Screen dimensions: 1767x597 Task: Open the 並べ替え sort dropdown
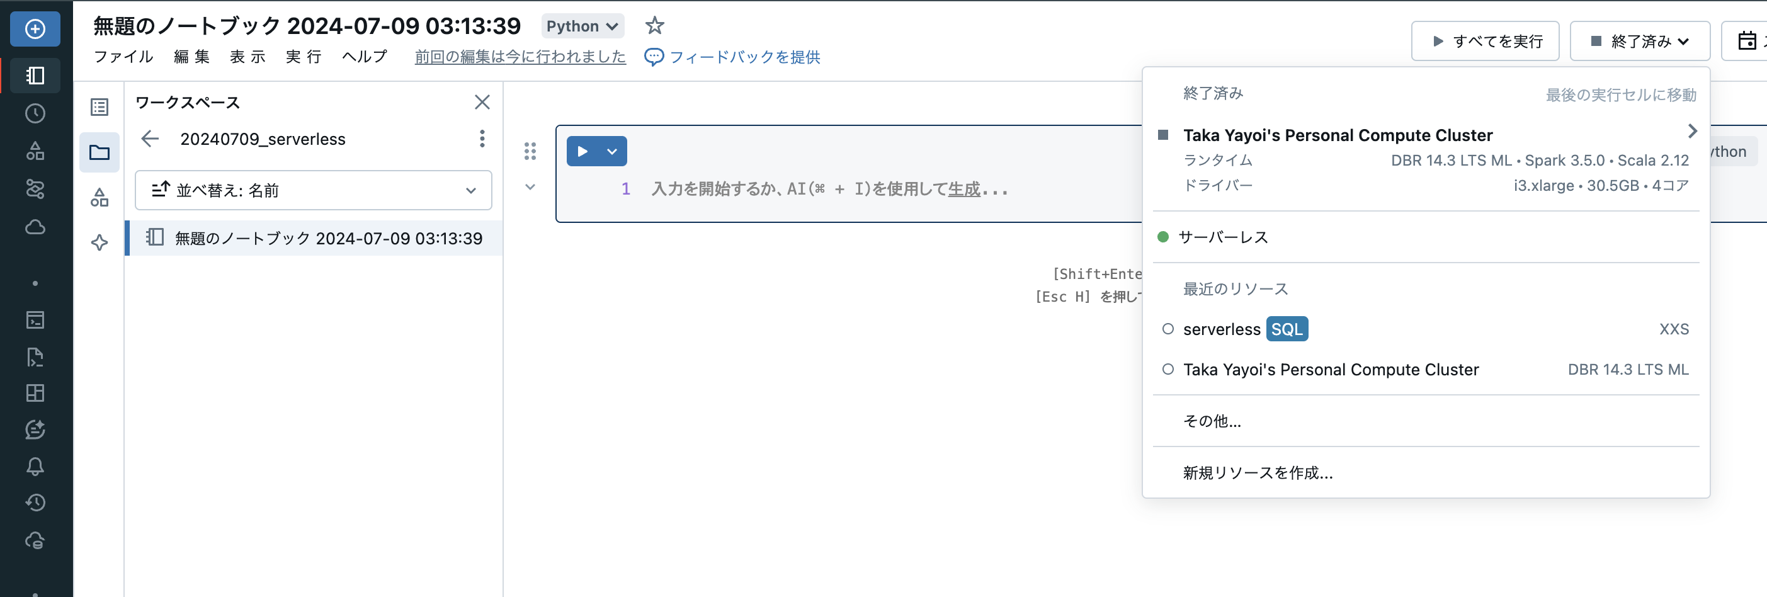(x=314, y=190)
